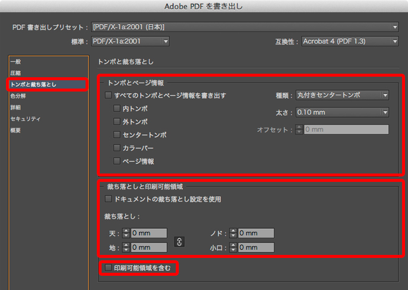Screen dimensions: 408x290
Task: Enable 内トンボ checkbox
Action: tap(116, 108)
